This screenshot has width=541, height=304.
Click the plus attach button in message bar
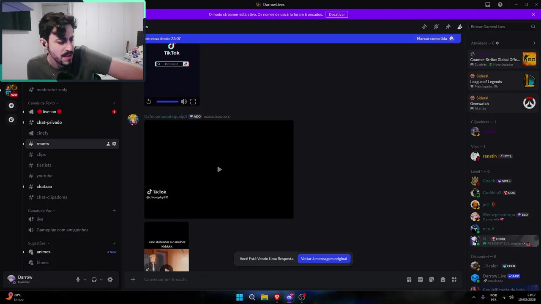click(133, 280)
